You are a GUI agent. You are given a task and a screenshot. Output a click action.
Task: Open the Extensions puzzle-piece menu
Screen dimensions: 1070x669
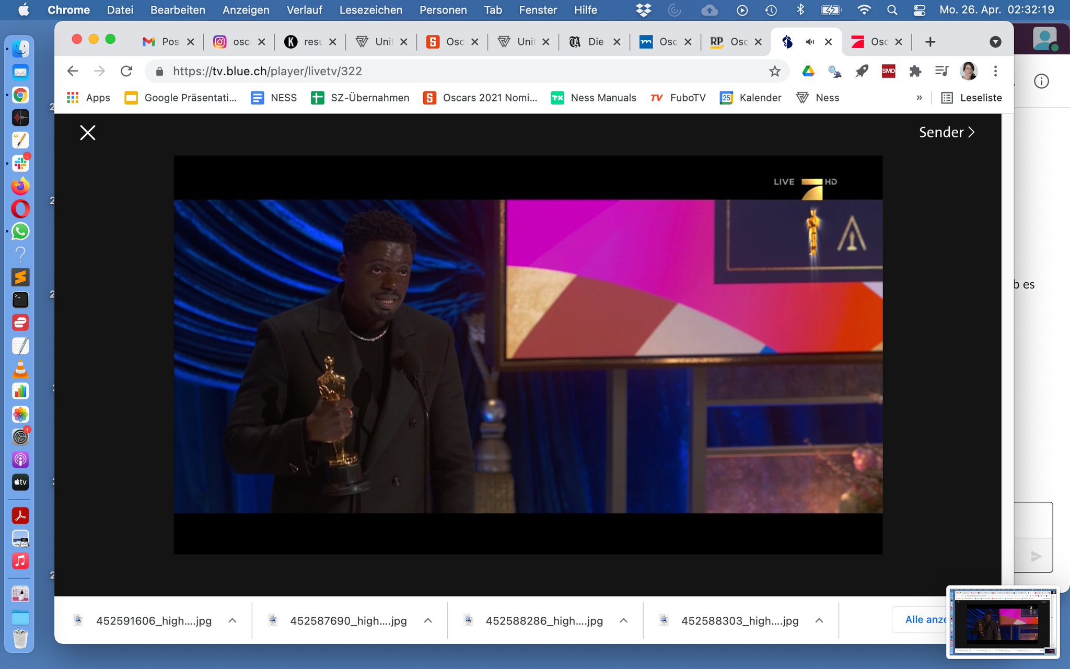pyautogui.click(x=915, y=71)
